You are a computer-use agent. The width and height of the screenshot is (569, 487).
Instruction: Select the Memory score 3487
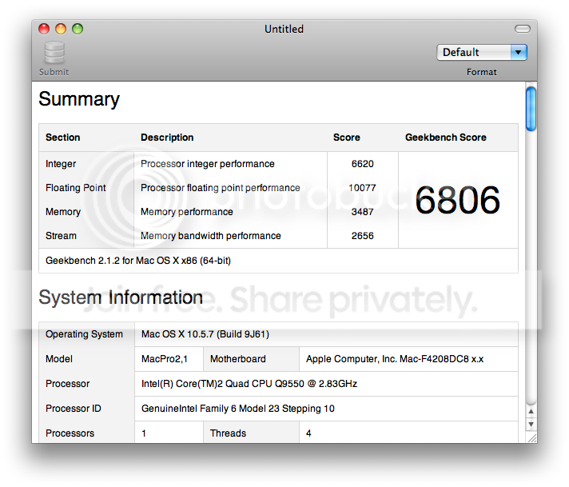tap(362, 212)
